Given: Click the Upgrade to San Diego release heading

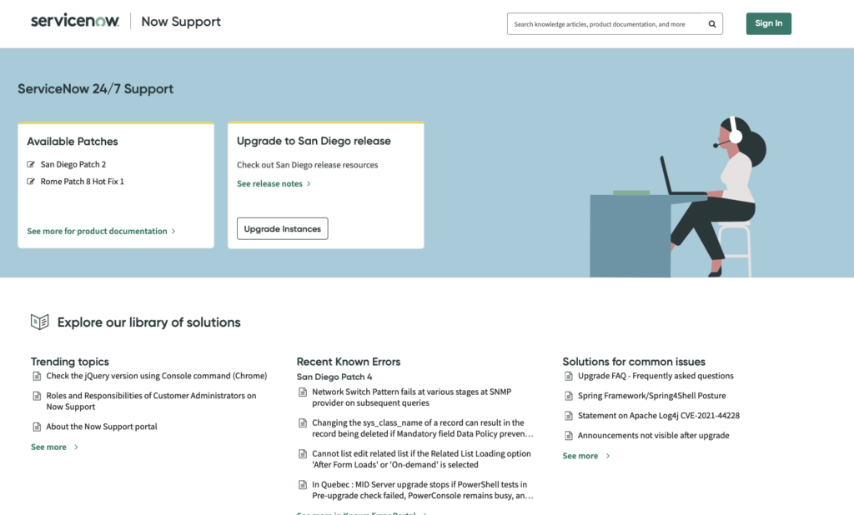Looking at the screenshot, I should point(314,141).
